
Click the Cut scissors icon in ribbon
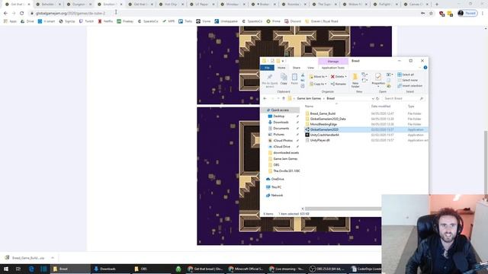[303, 75]
